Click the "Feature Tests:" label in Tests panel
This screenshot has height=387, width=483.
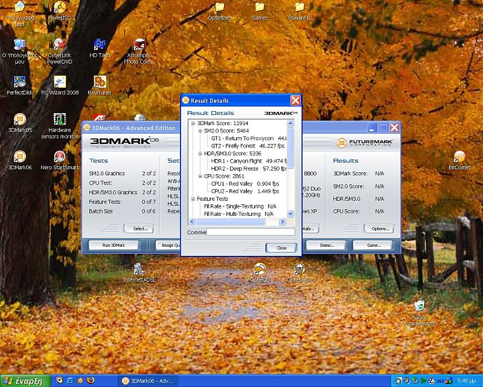[105, 202]
